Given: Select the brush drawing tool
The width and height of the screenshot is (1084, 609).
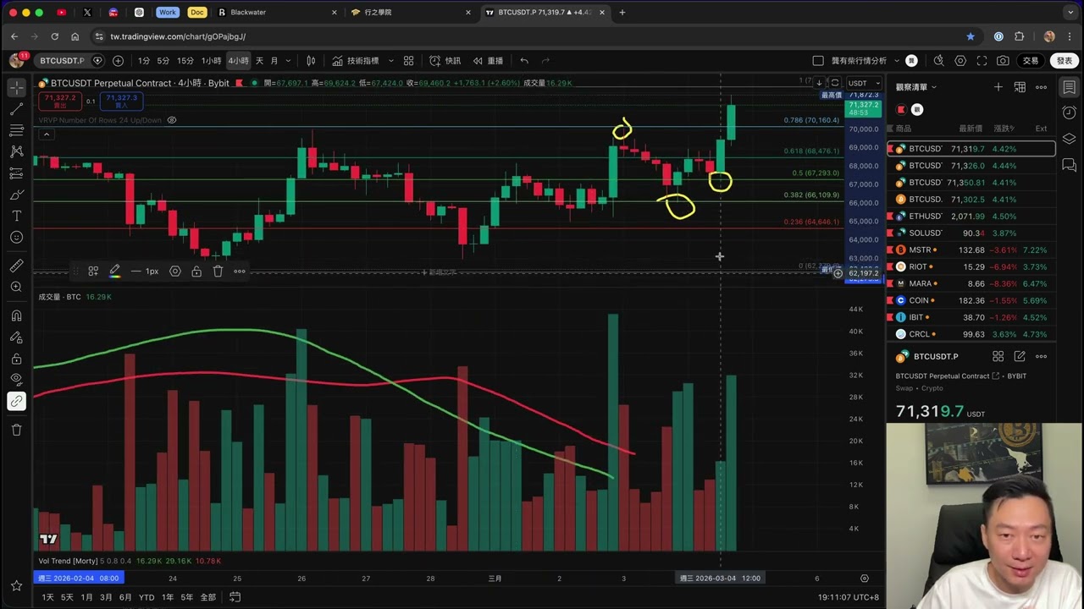Looking at the screenshot, I should tap(16, 195).
